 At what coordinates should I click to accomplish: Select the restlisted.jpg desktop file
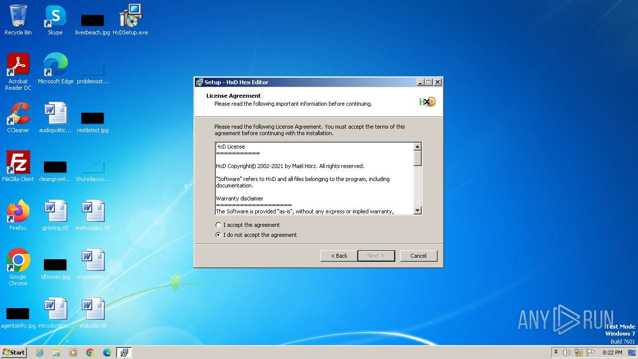point(93,122)
